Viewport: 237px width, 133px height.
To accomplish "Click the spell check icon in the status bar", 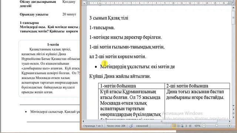I will [131, 126].
